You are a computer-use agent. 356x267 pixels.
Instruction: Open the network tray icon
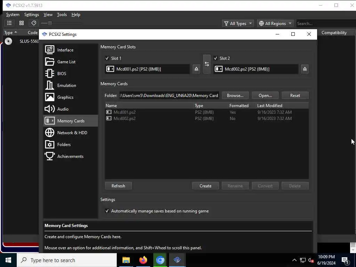pos(303,260)
